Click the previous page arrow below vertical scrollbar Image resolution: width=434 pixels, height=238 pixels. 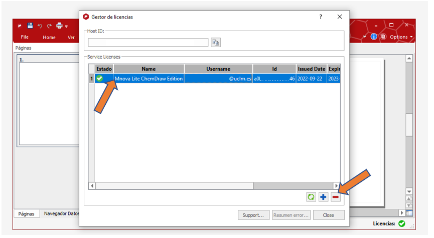point(409,198)
